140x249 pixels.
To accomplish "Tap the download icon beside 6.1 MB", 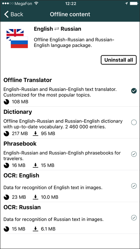I will 36,229.
